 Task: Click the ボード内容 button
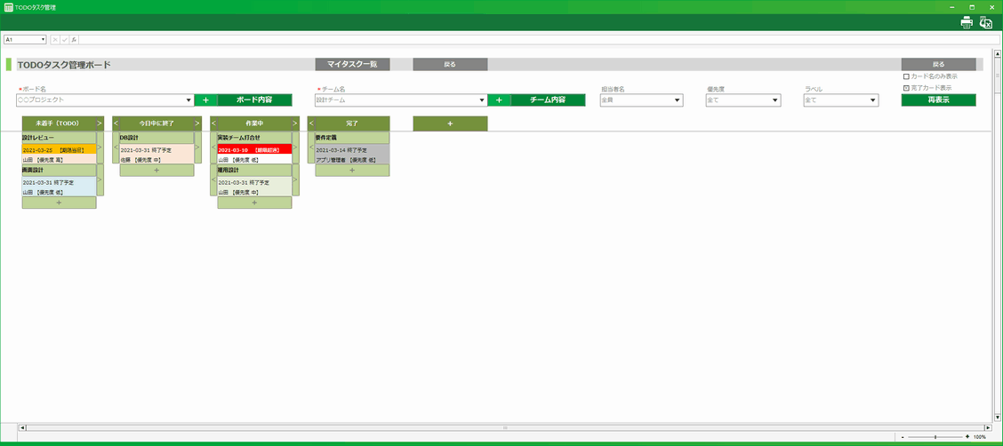[x=254, y=100]
